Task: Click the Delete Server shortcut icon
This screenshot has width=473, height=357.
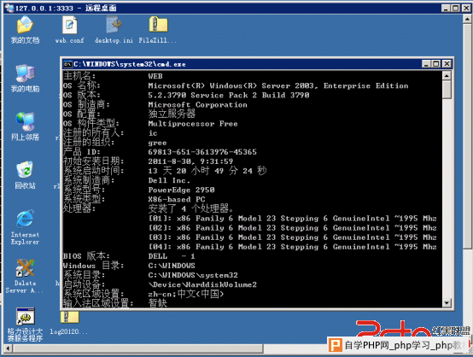Action: point(25,268)
